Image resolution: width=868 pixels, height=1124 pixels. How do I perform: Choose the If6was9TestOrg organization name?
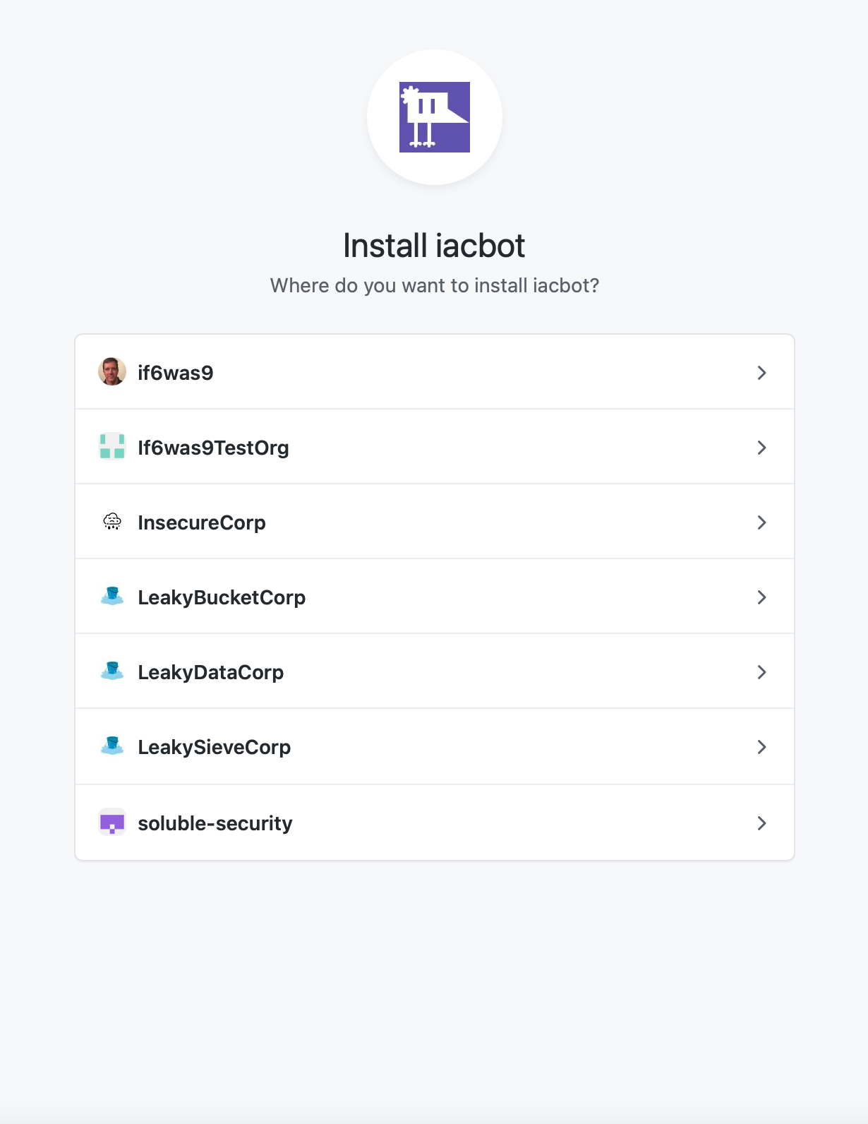pyautogui.click(x=213, y=448)
